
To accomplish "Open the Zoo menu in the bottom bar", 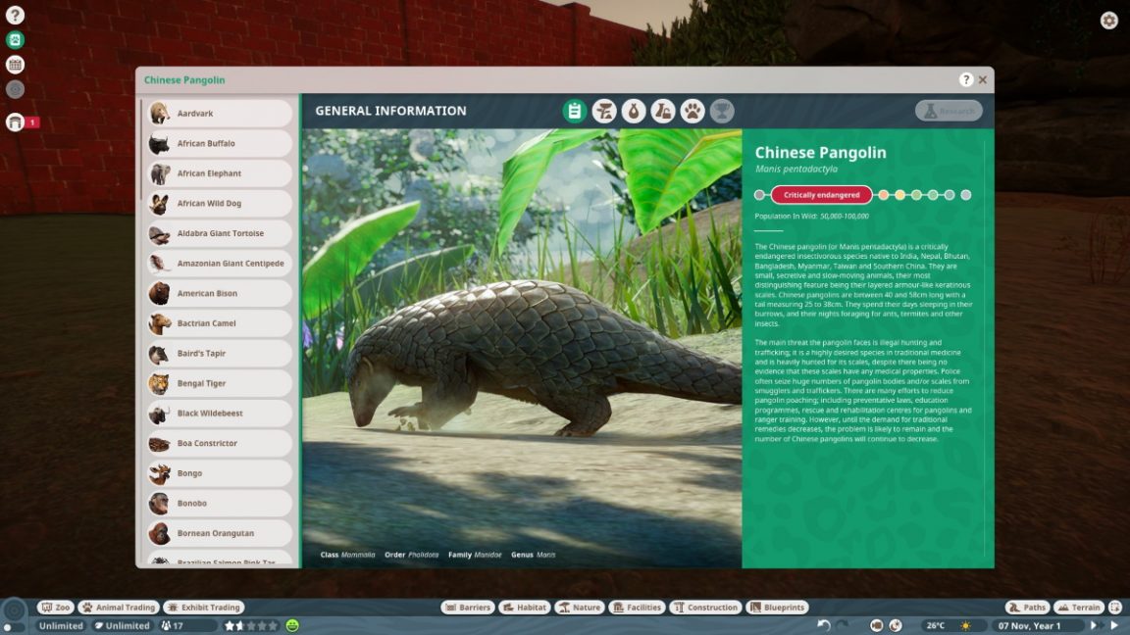I will pos(56,608).
